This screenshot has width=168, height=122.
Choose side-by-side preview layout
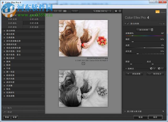tap(65, 11)
